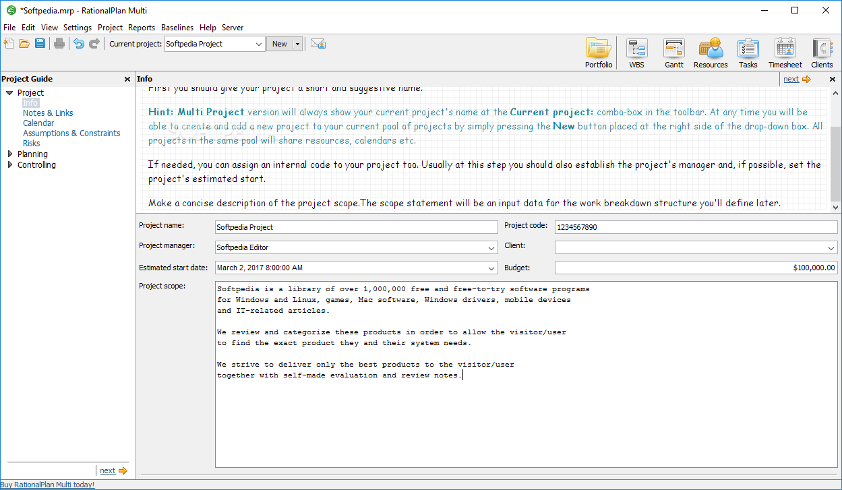Collapse the Project tree node

[x=9, y=93]
